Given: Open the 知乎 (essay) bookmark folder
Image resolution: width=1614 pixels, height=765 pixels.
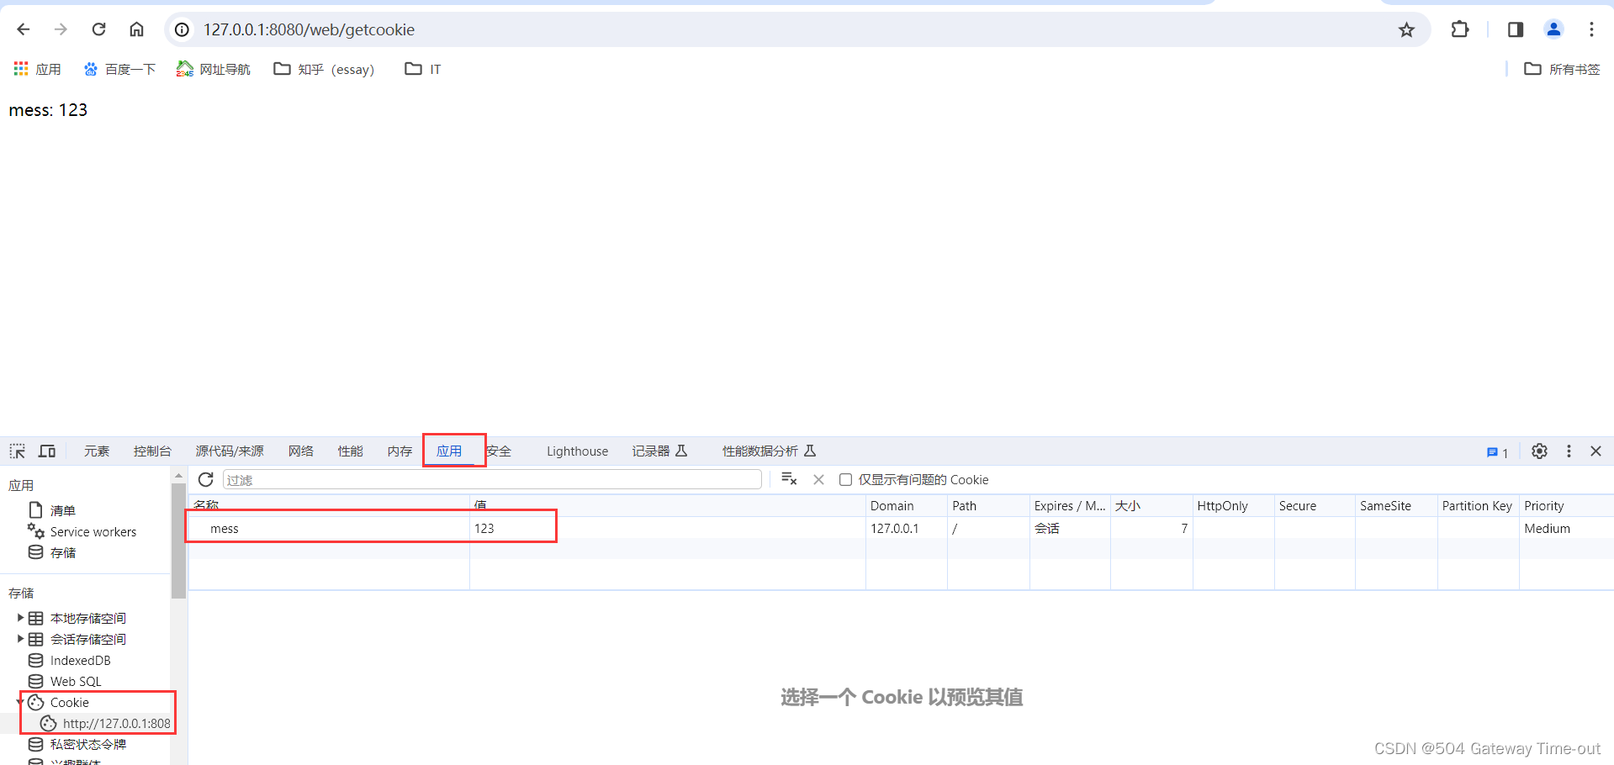Looking at the screenshot, I should [324, 69].
